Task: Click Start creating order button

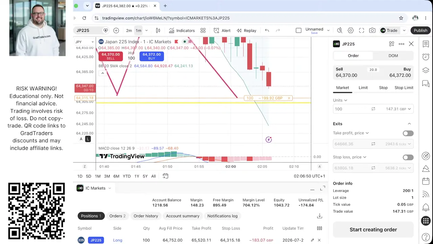Action: [373, 230]
